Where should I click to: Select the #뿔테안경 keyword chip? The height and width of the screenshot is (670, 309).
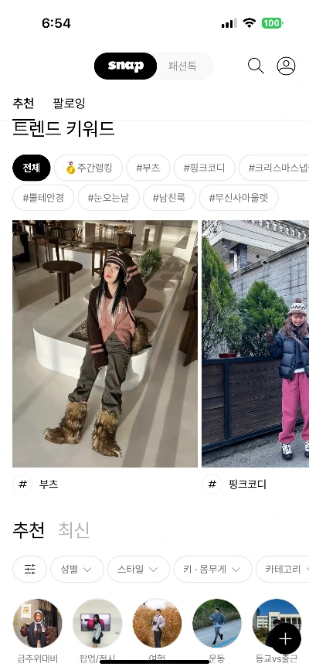(x=43, y=198)
